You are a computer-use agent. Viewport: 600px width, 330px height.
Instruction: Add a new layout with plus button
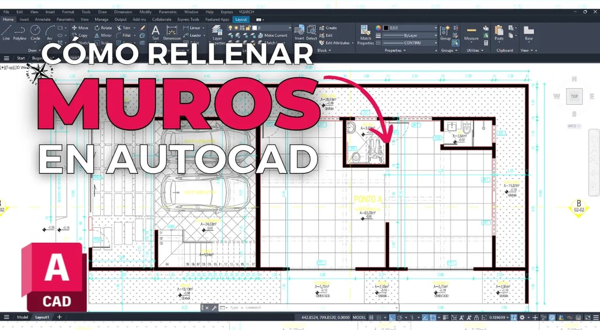[x=59, y=317]
